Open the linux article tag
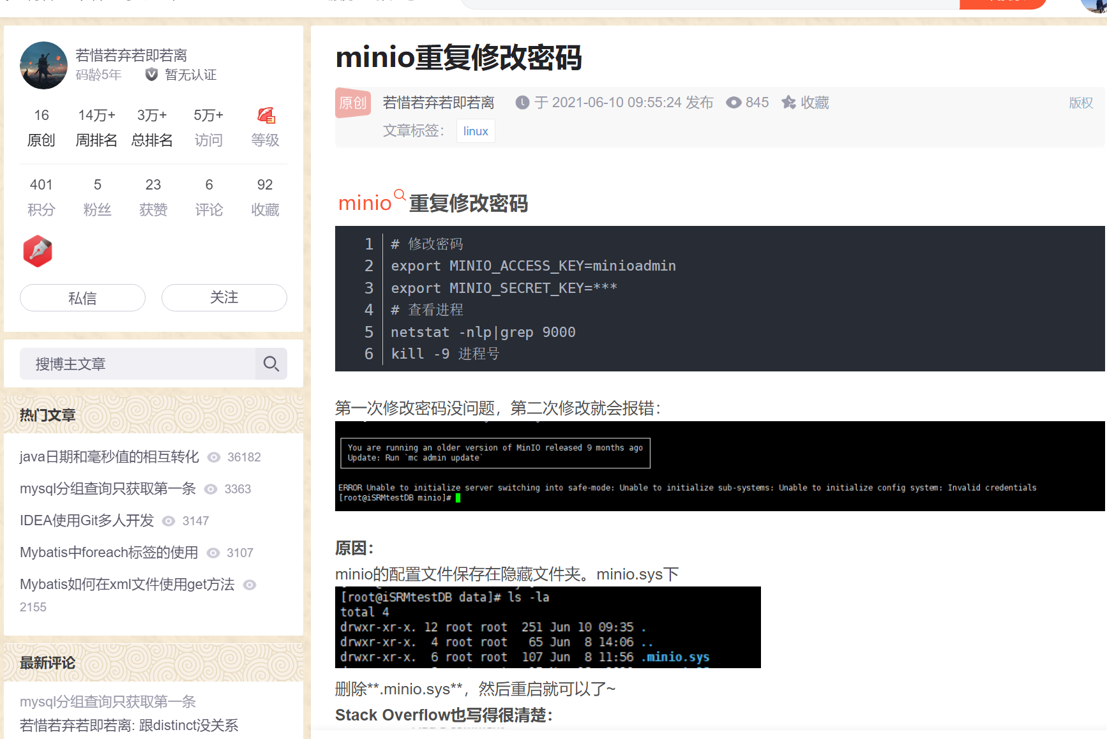The height and width of the screenshot is (739, 1107). 475,130
